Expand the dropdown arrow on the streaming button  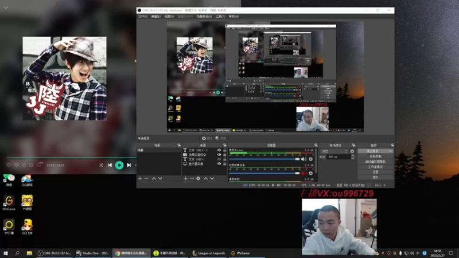(390, 151)
